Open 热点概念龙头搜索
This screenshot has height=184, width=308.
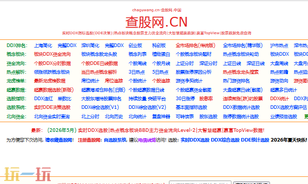(x=241, y=72)
